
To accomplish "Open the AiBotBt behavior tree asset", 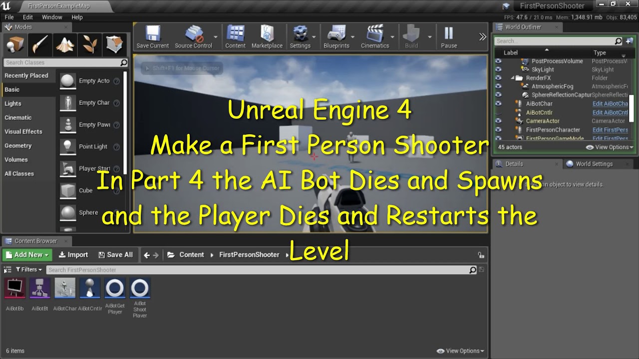I will click(x=40, y=288).
